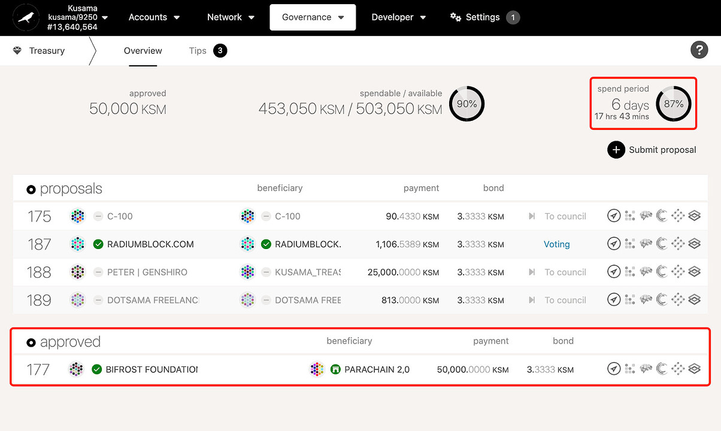The height and width of the screenshot is (431, 721).
Task: Open diamond-dots icon in row 175
Action: coord(678,216)
